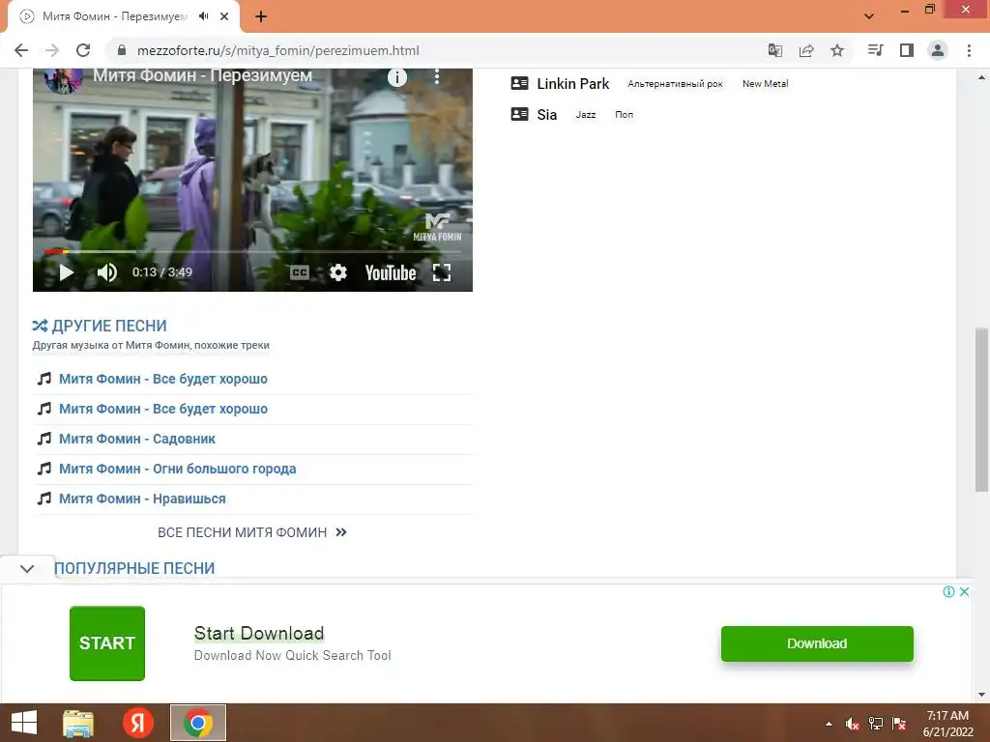
Task: Open Митя Фомин - Нравишься song
Action: click(142, 499)
